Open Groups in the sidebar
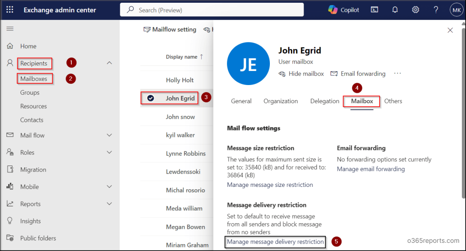Viewport: 466px width, 251px height. coord(30,92)
